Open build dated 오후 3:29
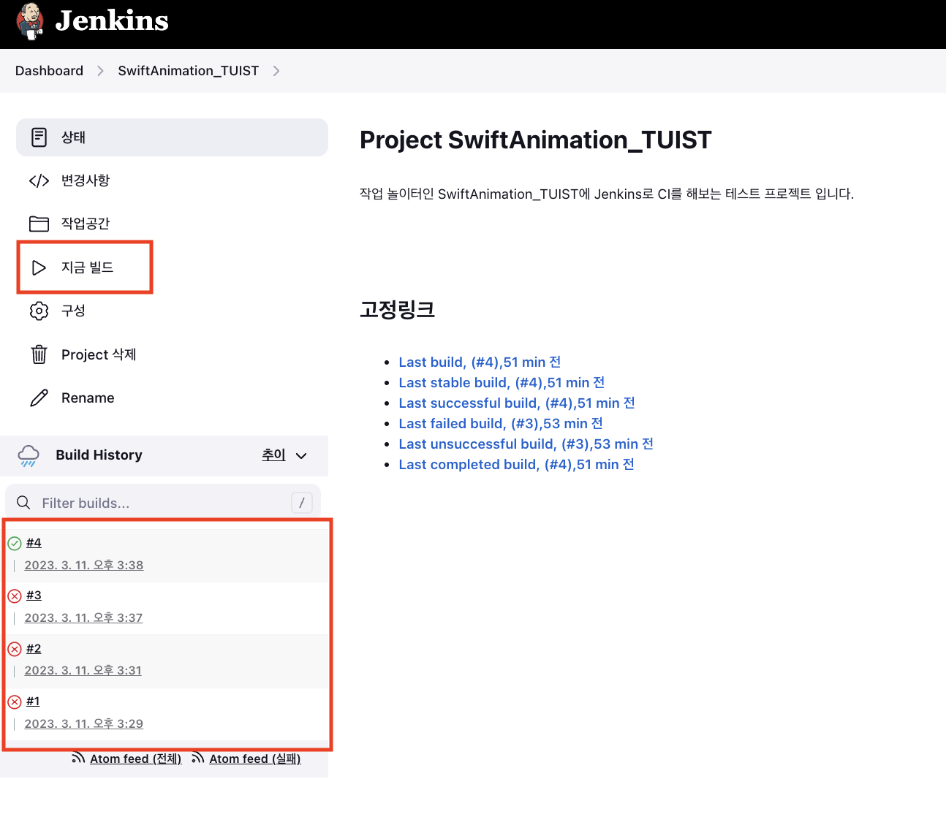Image resolution: width=946 pixels, height=817 pixels. 84,723
